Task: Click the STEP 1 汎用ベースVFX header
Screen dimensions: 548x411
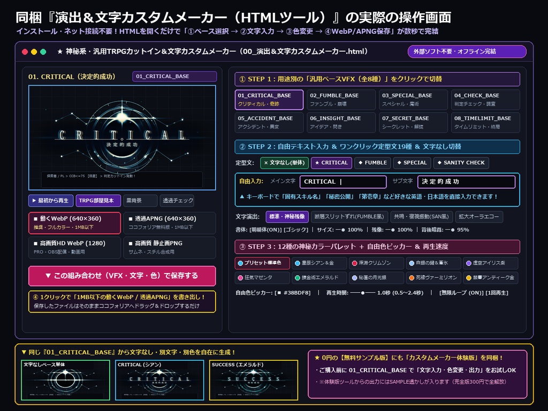Action: click(x=377, y=79)
